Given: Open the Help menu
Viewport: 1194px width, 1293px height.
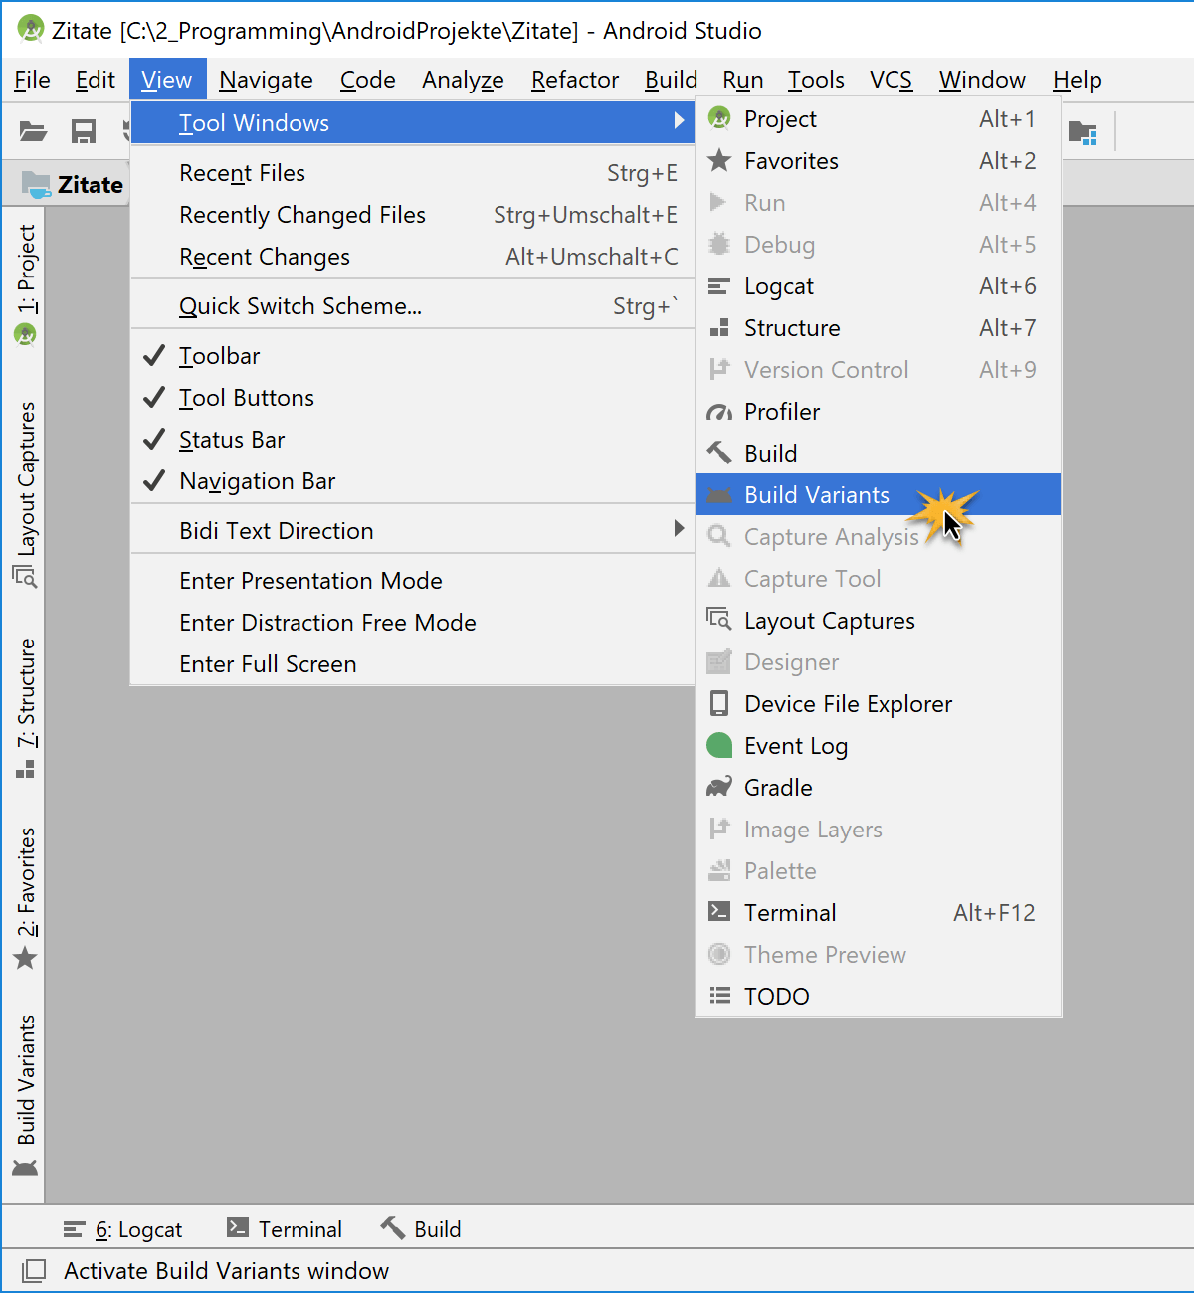Looking at the screenshot, I should point(1078,80).
